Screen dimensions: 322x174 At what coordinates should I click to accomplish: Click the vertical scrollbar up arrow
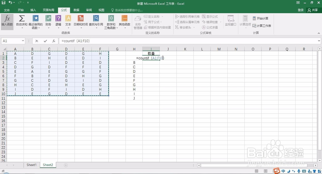coord(319,49)
